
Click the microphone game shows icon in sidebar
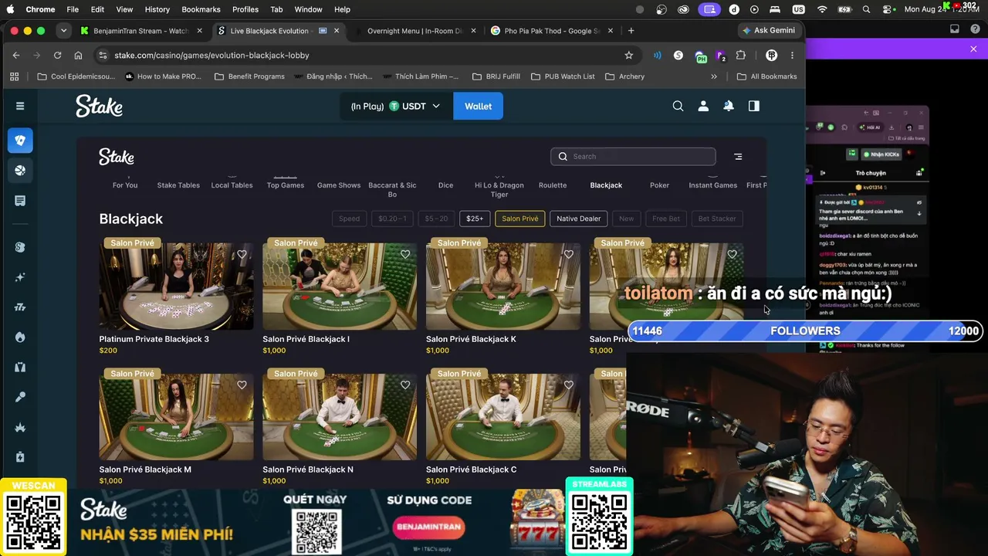20,397
